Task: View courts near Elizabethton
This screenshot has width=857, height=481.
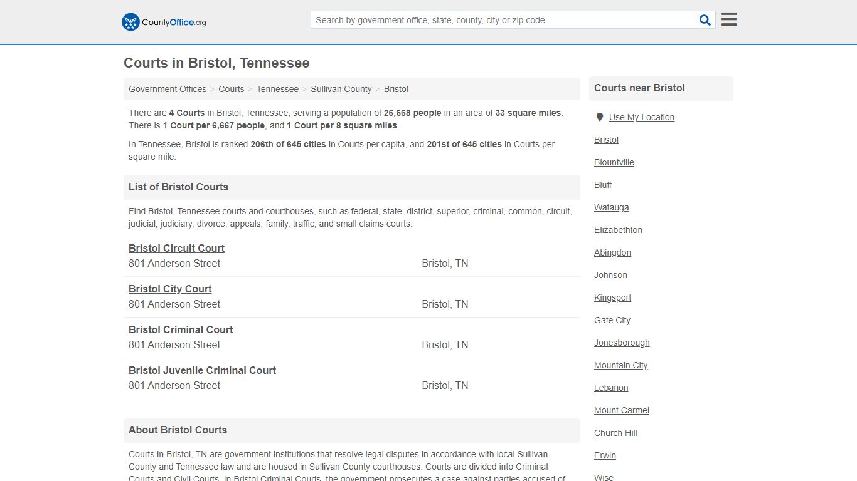Action: [618, 230]
